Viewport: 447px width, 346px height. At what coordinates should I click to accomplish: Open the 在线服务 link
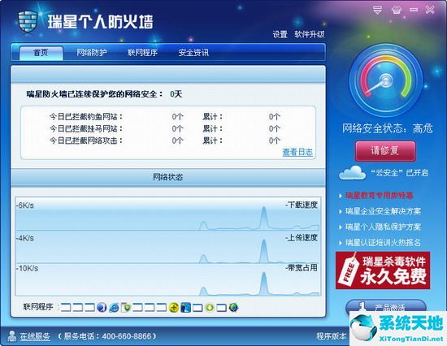[35, 336]
